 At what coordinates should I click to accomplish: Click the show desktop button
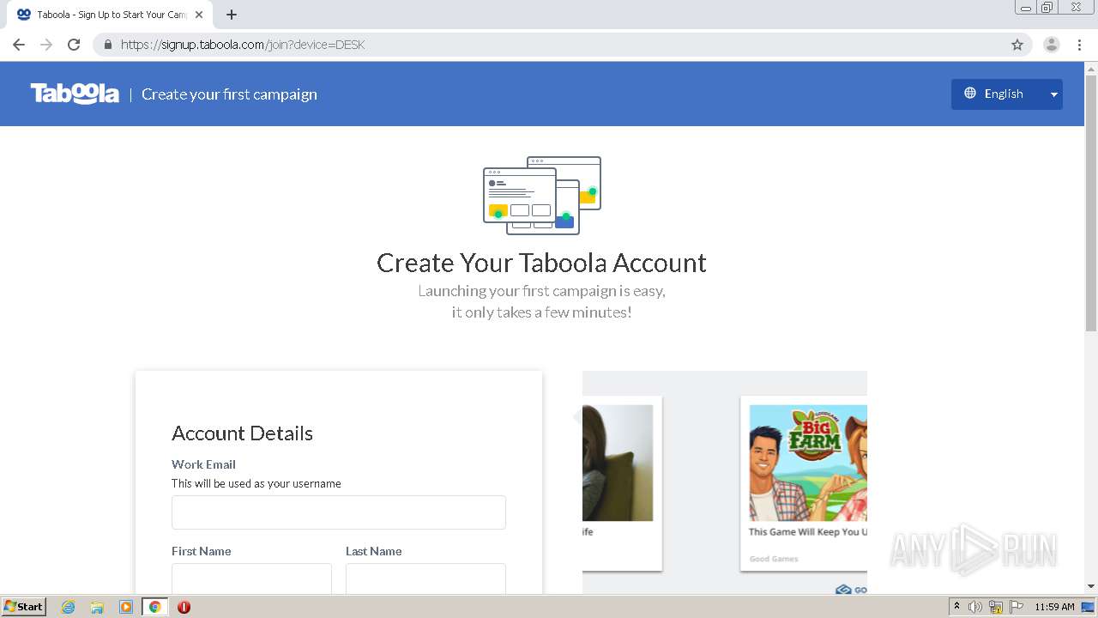[1088, 607]
